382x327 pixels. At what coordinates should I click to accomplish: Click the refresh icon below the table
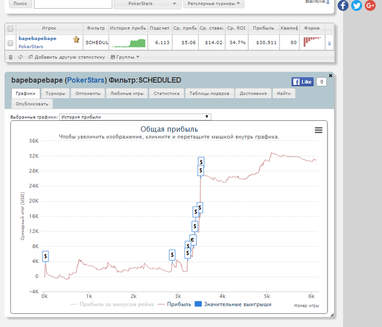tap(21, 57)
